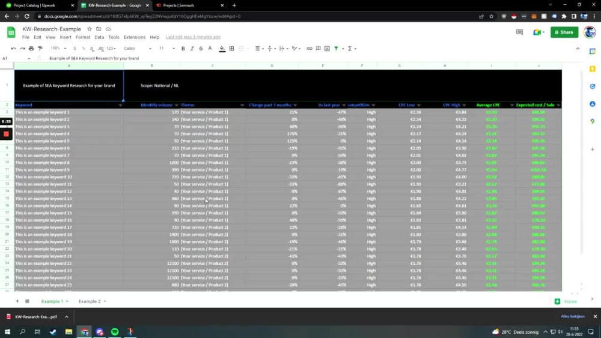601x338 pixels.
Task: Open horizontal align options
Action: coord(259,49)
